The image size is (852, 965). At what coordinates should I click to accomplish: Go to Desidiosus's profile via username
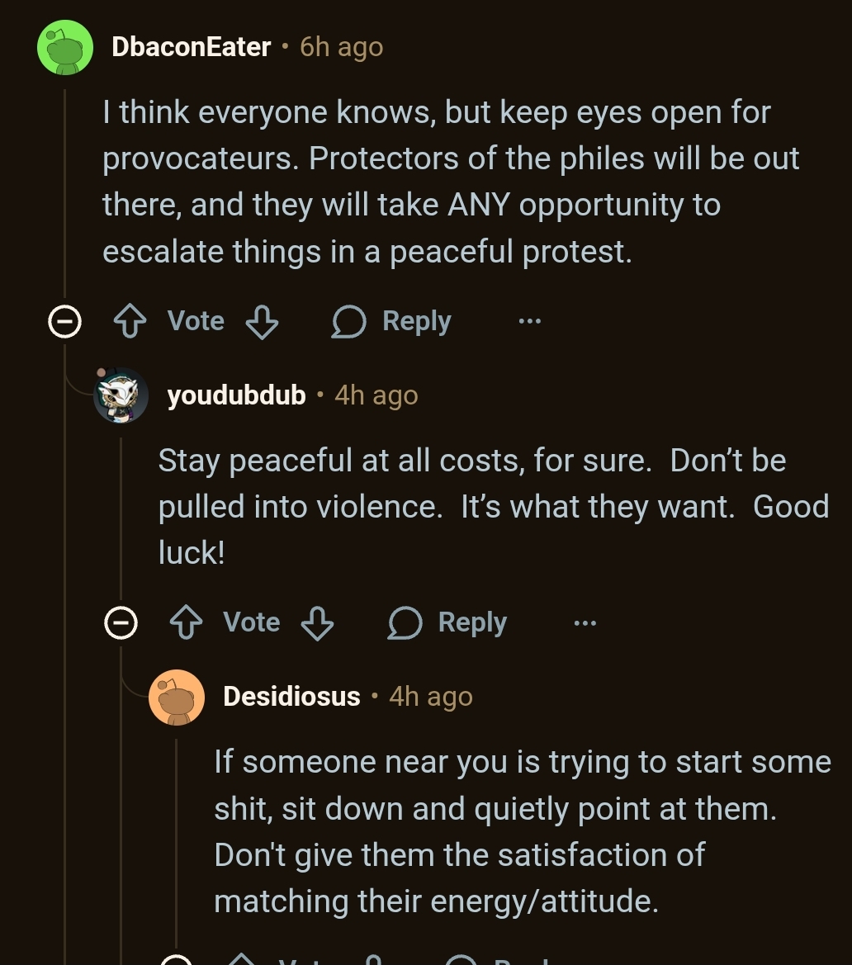click(x=291, y=697)
